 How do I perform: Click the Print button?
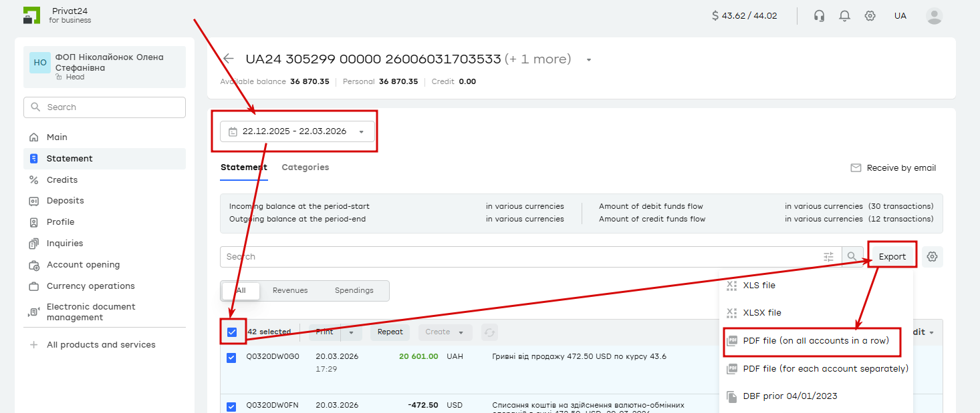325,332
